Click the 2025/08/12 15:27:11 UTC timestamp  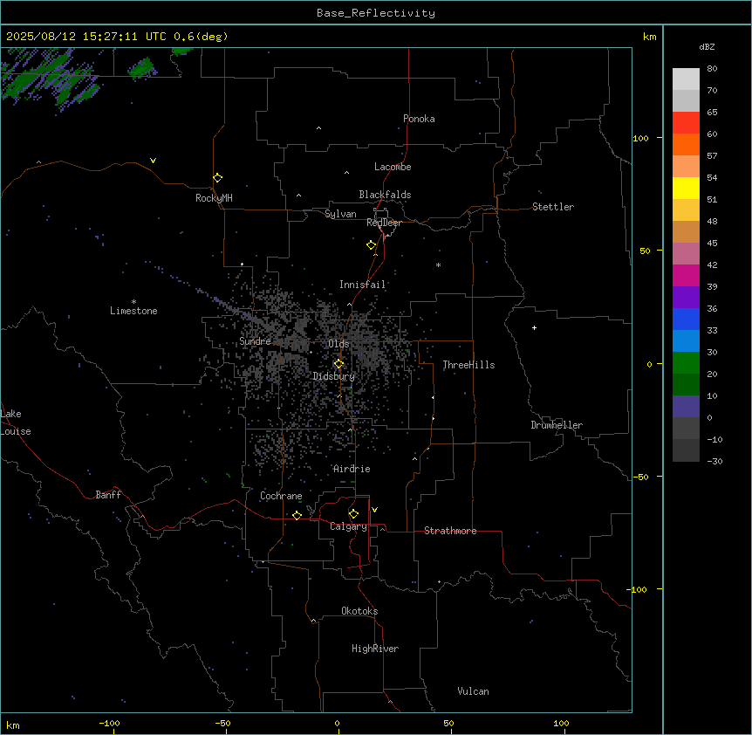pos(86,37)
